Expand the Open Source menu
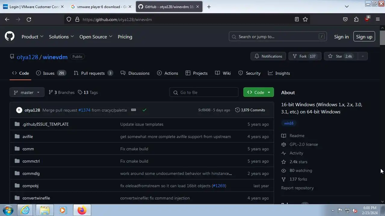This screenshot has width=385, height=216. pyautogui.click(x=96, y=37)
